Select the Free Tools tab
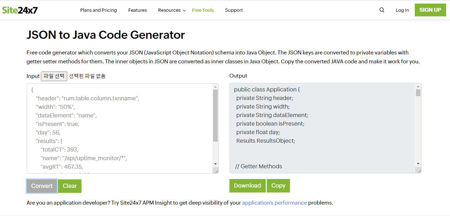This screenshot has width=450, height=216. (x=203, y=10)
